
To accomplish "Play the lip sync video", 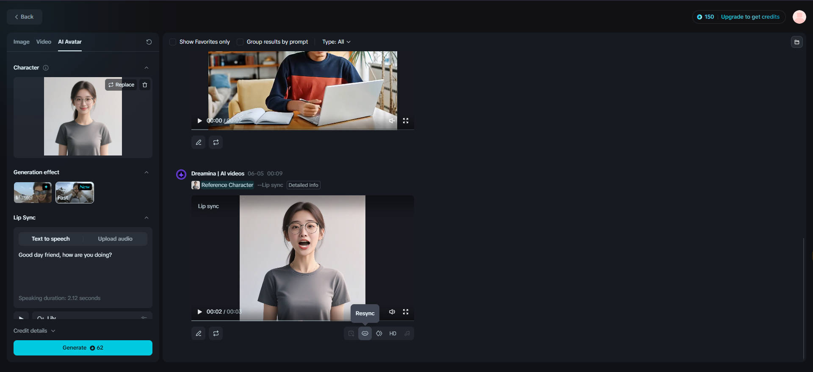I will 200,312.
